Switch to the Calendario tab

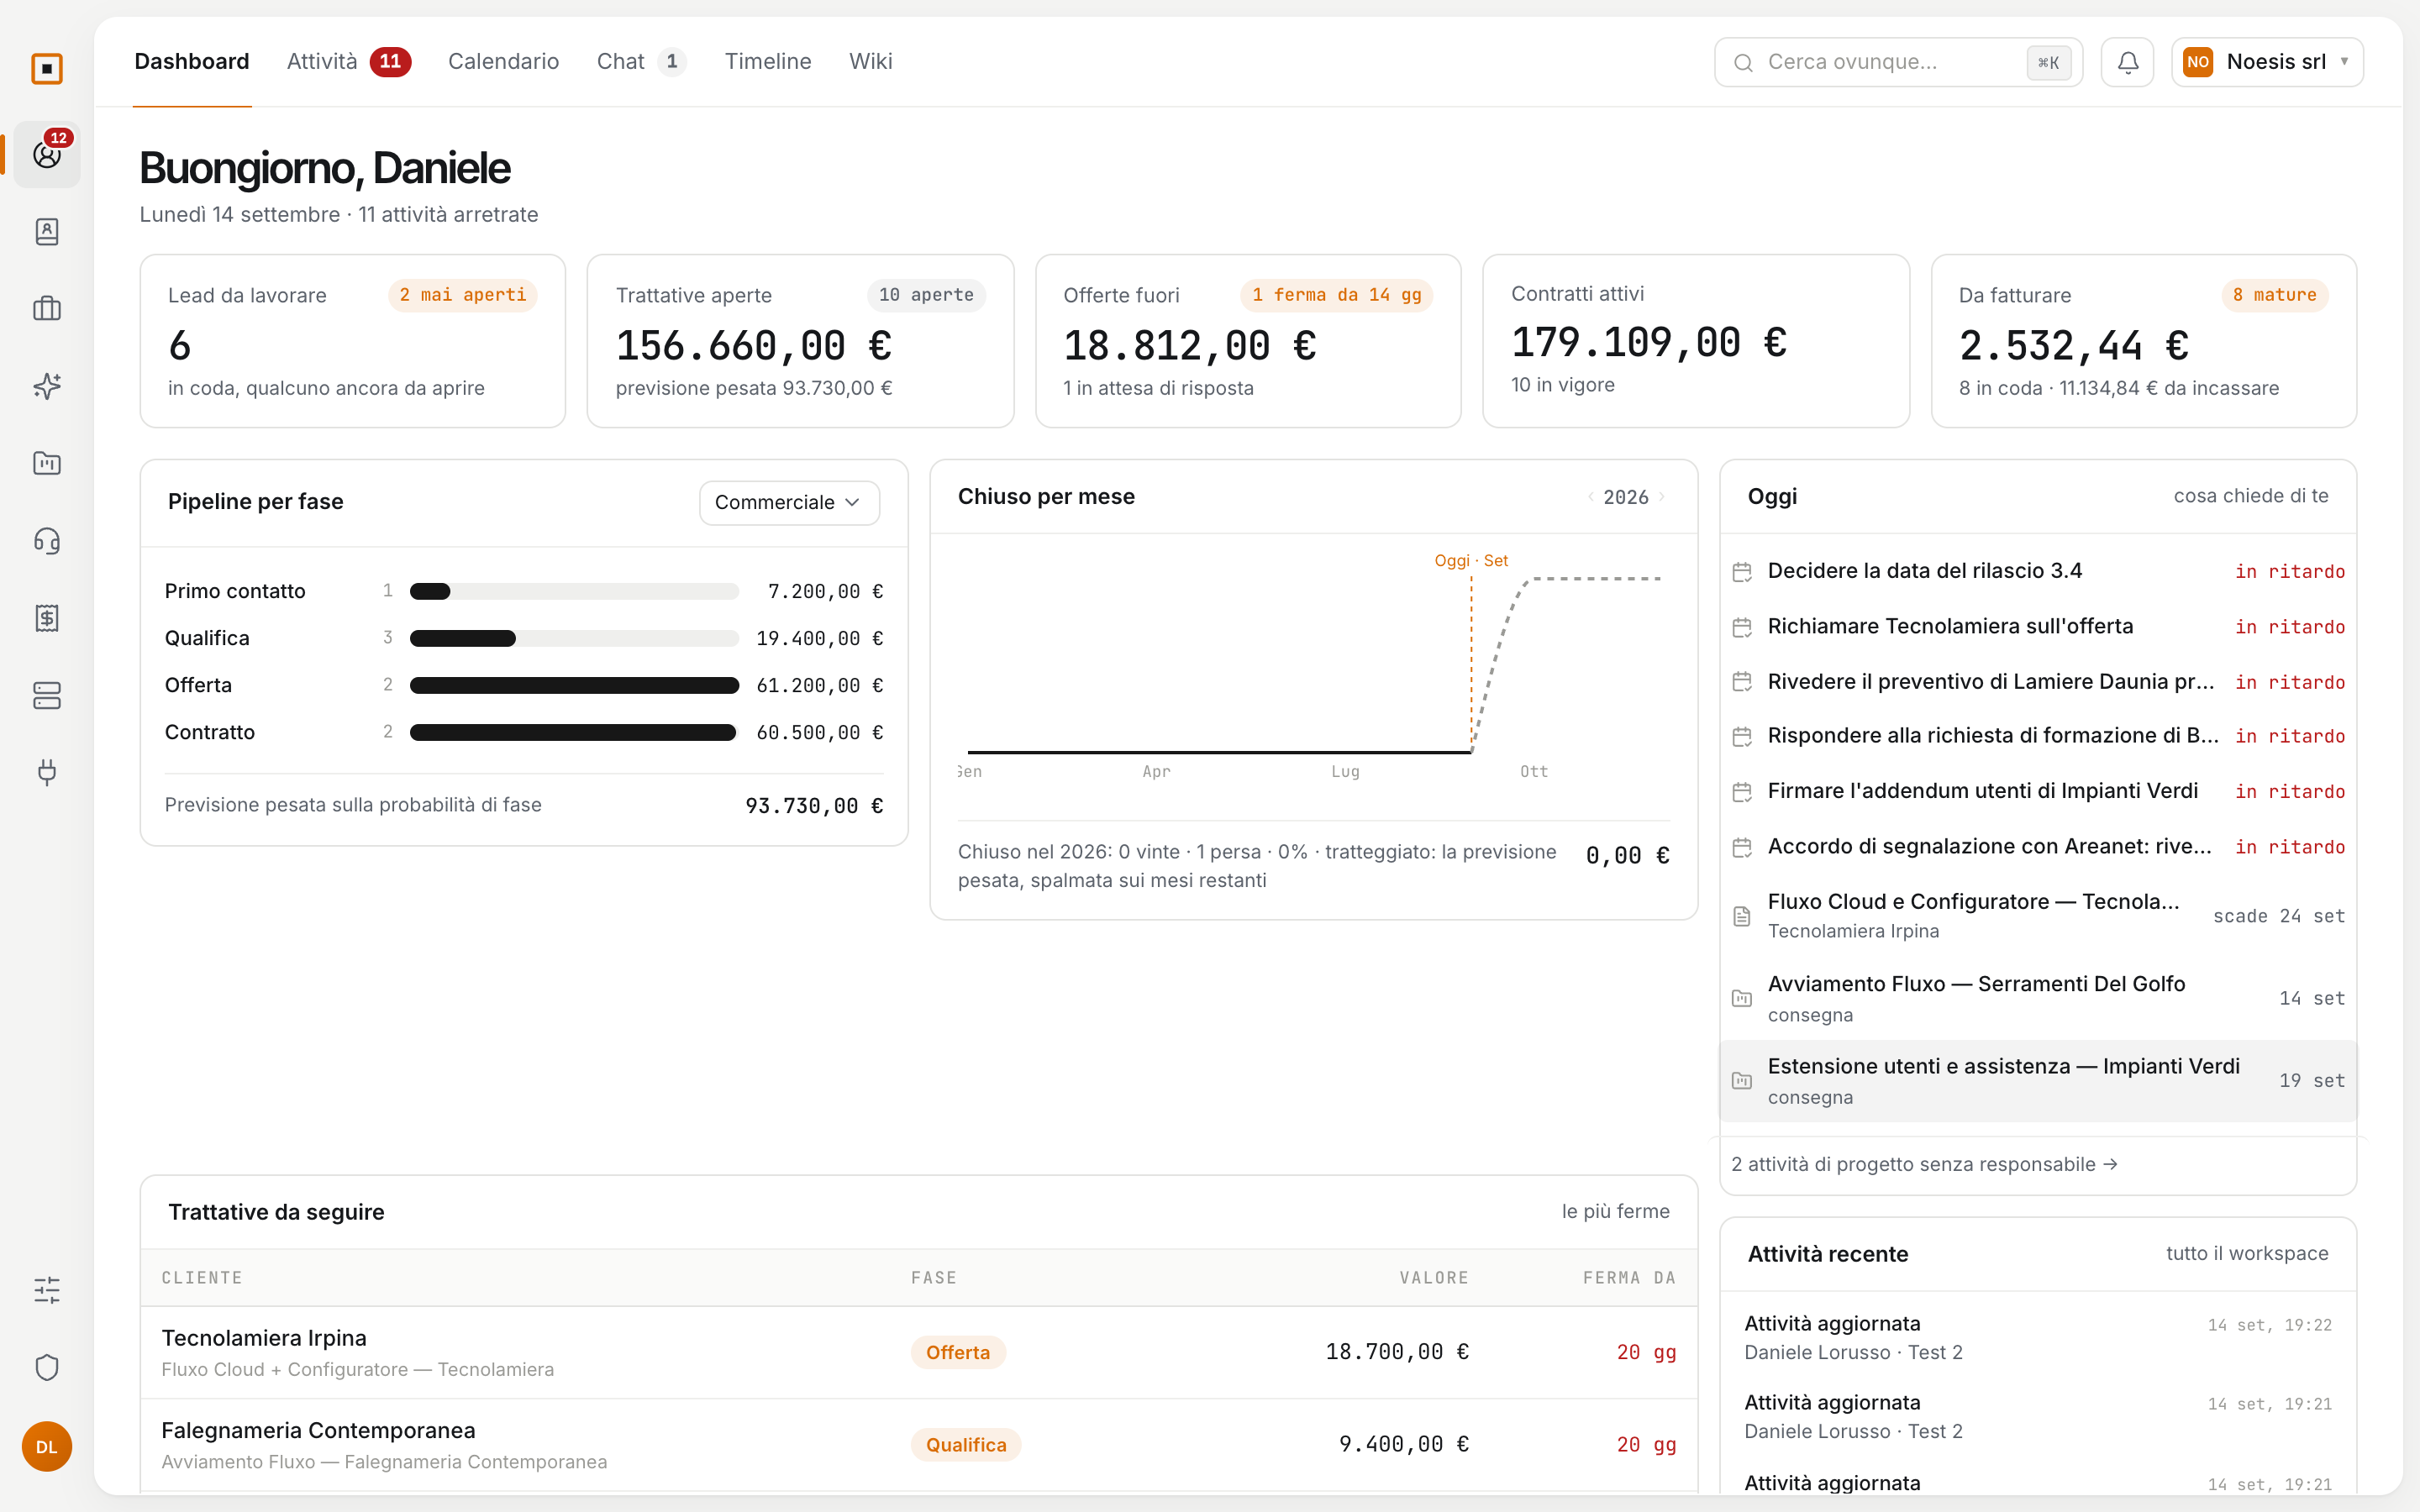[x=503, y=62]
